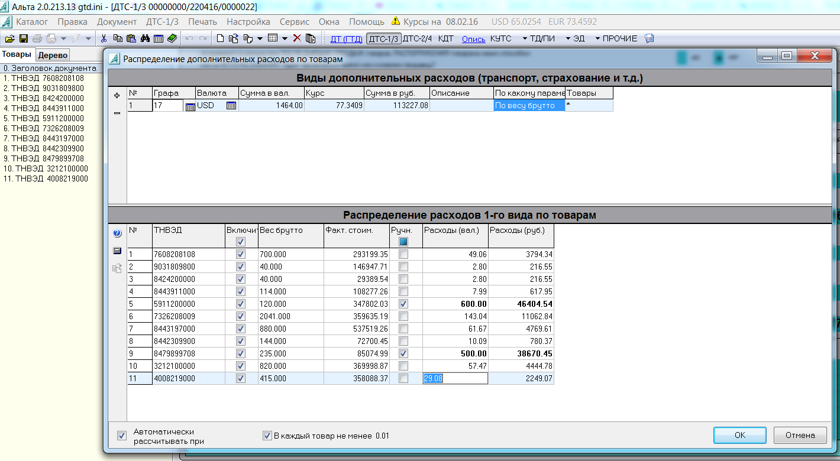The width and height of the screenshot is (840, 461).
Task: Click the minus icon to remove expense row
Action: 117,112
